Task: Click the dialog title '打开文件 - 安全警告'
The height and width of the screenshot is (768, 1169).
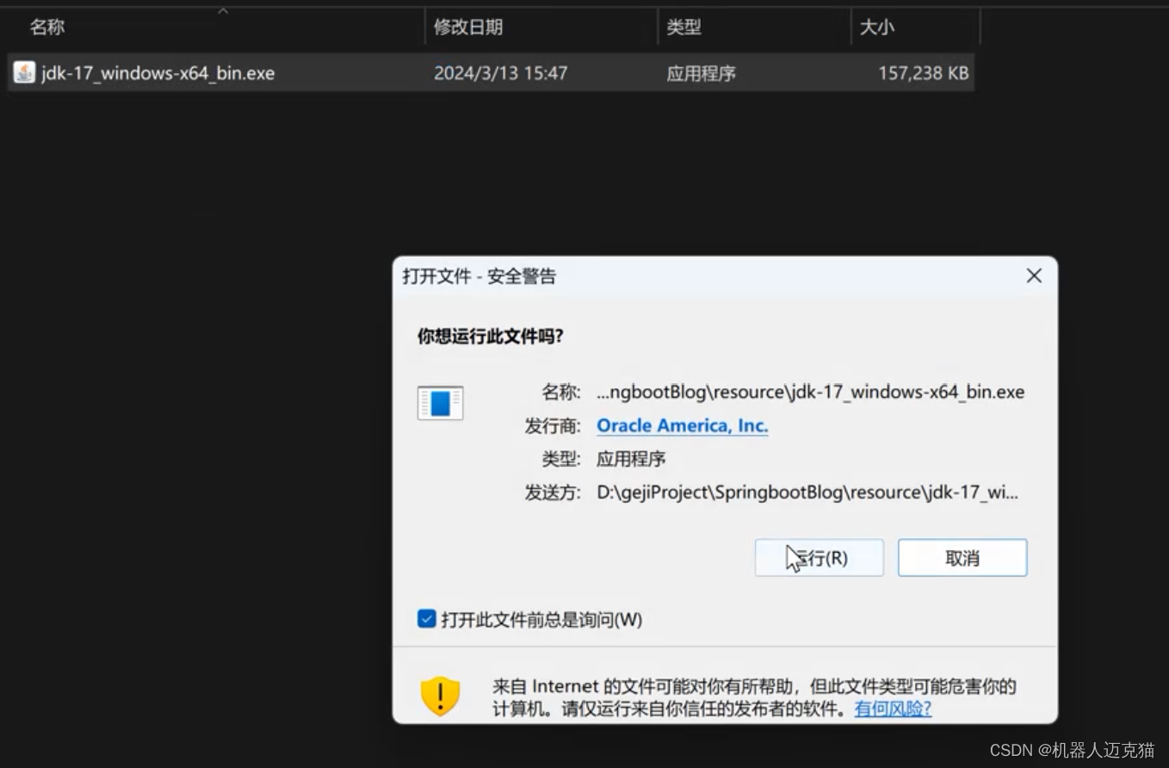Action: click(x=479, y=276)
